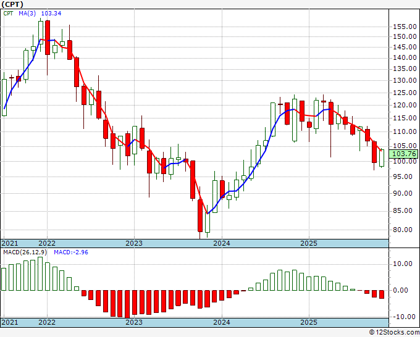Click the latest green candlestick near 103.76
The width and height of the screenshot is (420, 337).
tap(382, 158)
